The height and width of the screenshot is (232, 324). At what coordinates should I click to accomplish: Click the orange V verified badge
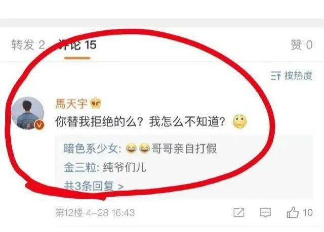[39, 125]
